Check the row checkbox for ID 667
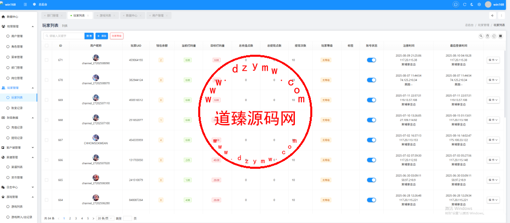This screenshot has width=510, height=223. (46, 140)
